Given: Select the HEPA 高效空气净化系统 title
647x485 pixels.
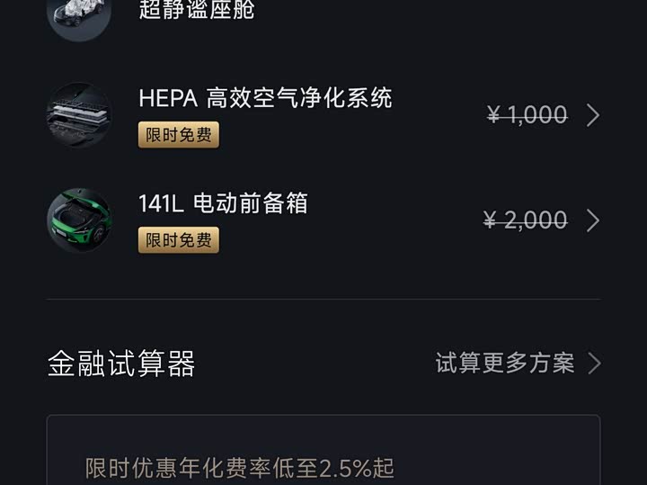Looking at the screenshot, I should (265, 97).
